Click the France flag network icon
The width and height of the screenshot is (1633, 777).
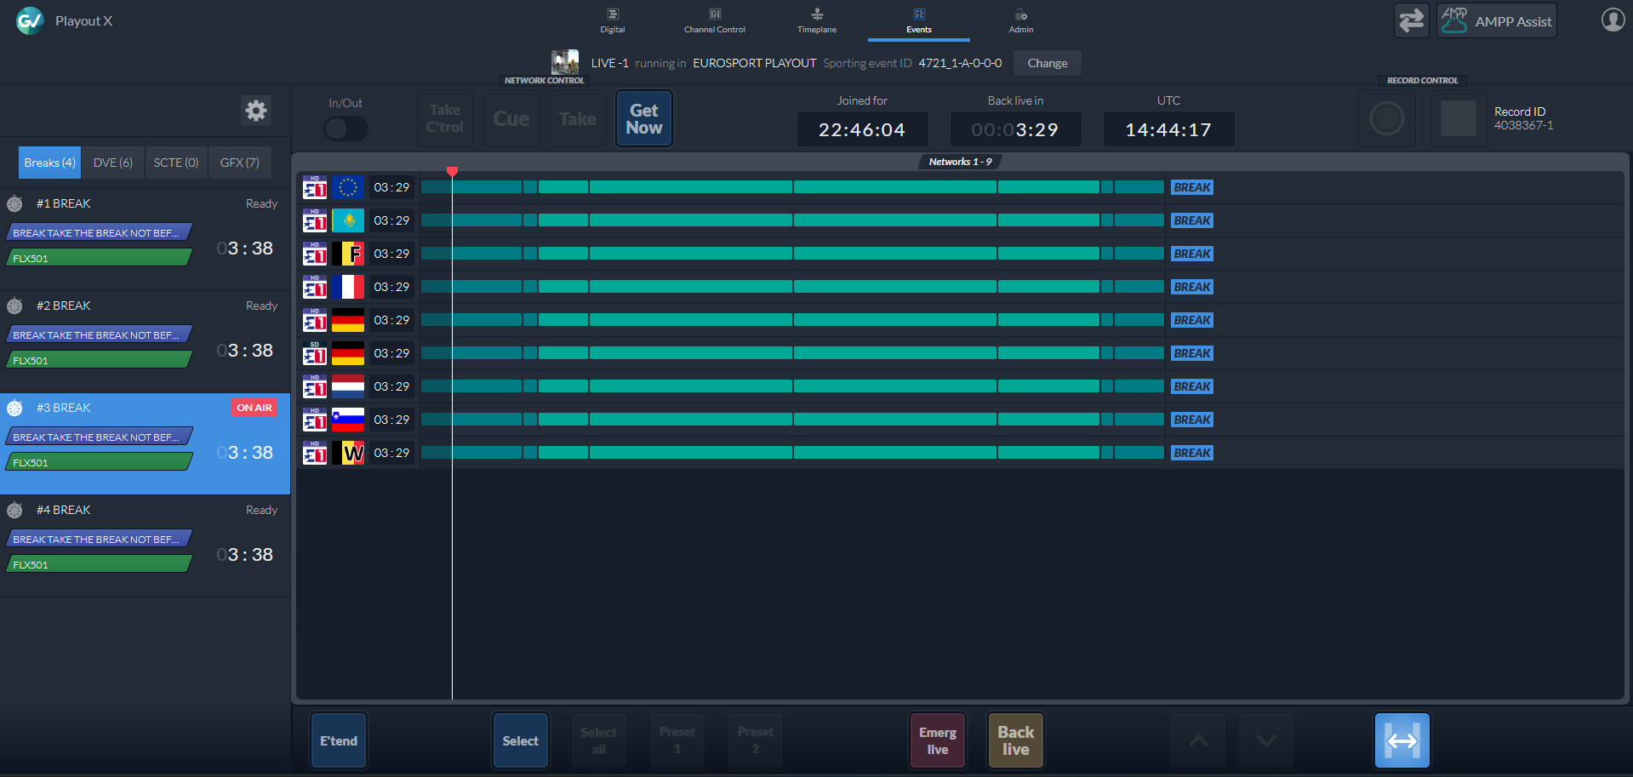click(x=348, y=287)
